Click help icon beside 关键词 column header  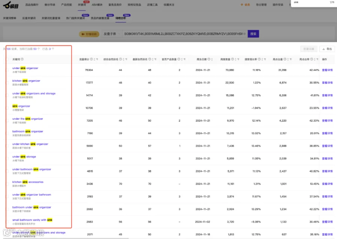click(22, 59)
